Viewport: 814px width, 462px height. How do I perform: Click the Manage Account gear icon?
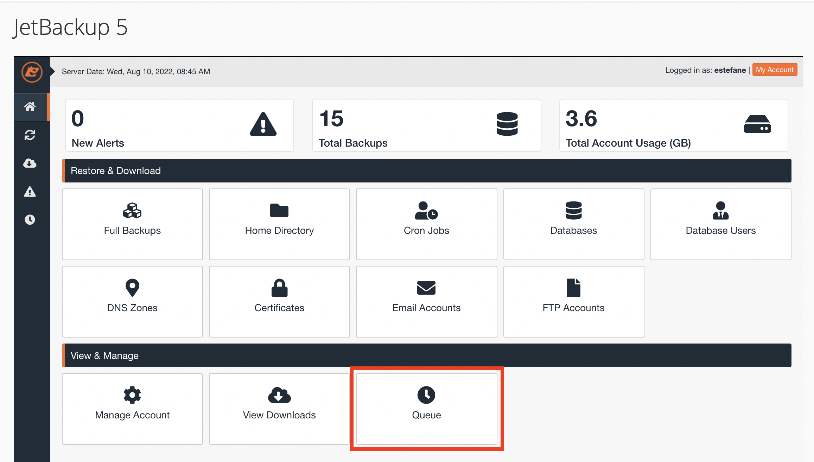pos(132,395)
